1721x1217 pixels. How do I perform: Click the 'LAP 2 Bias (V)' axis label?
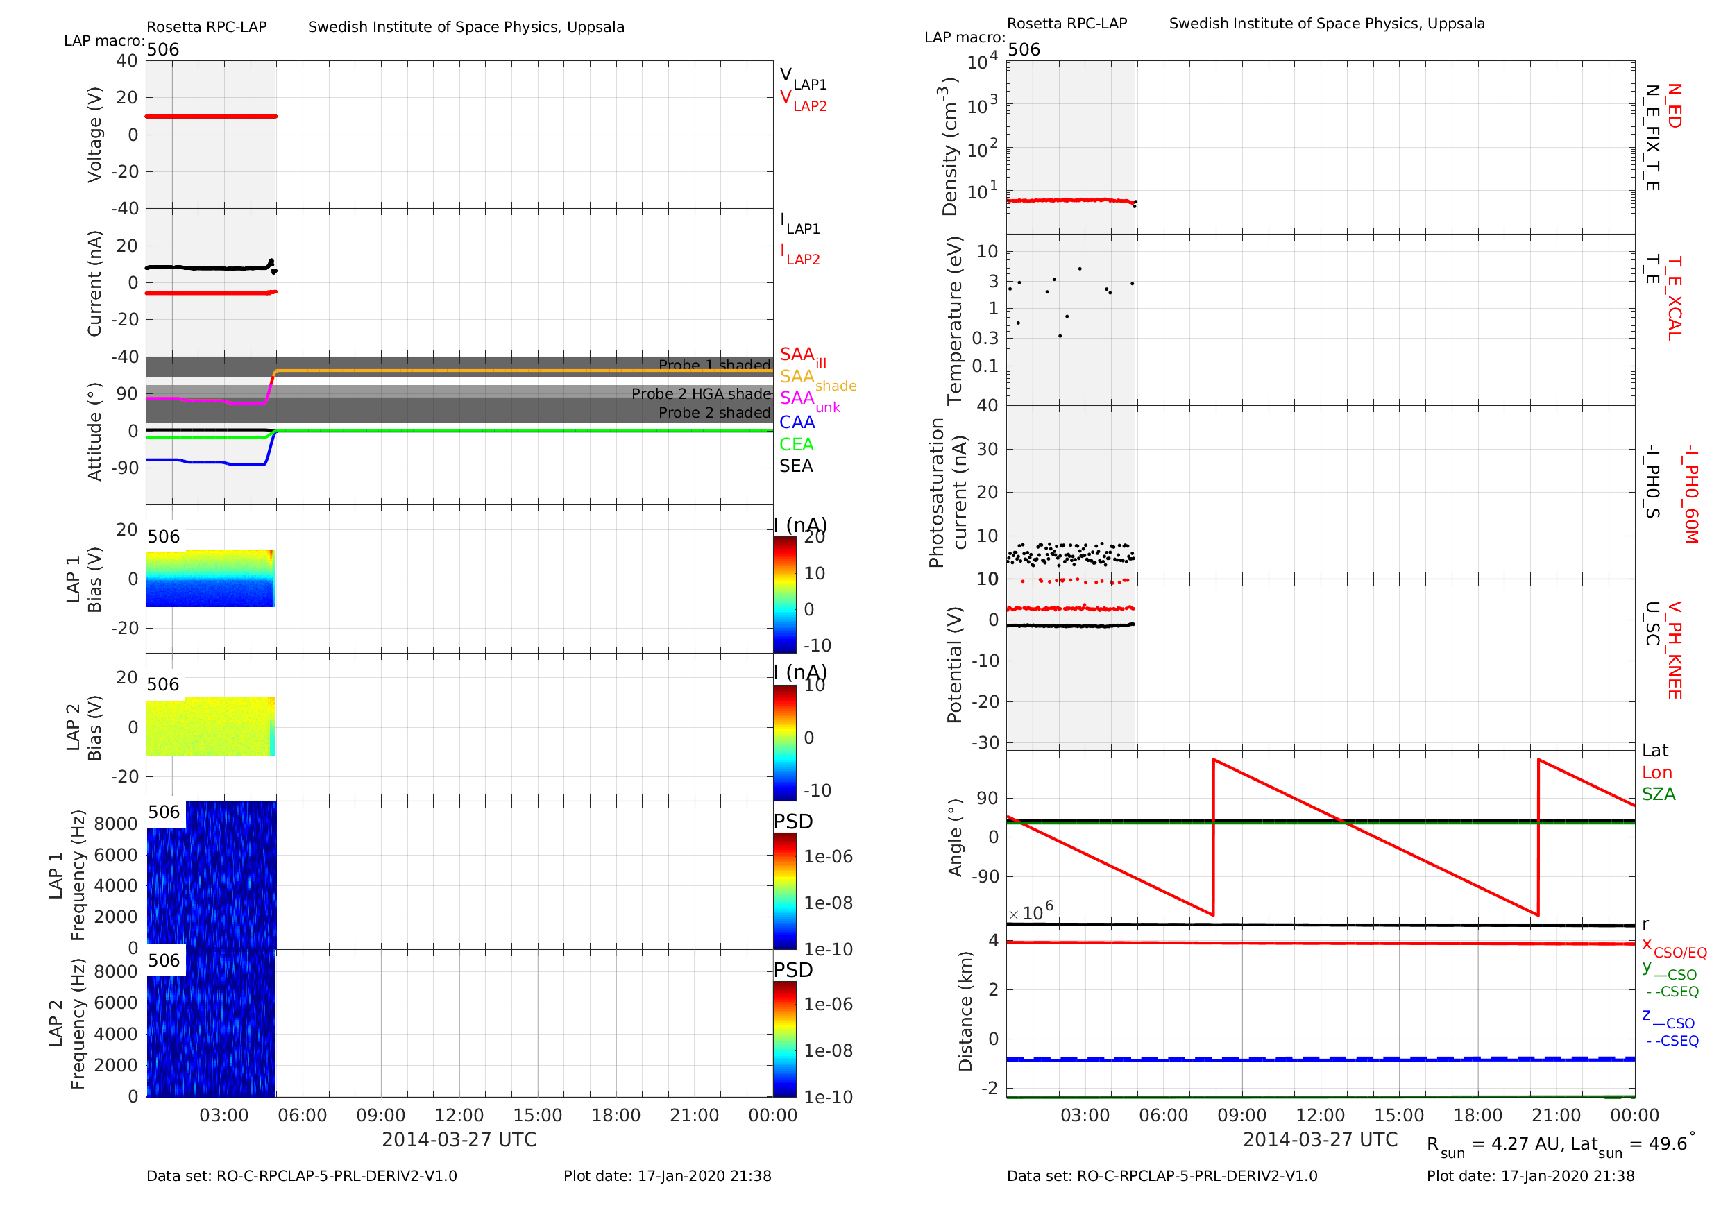click(x=84, y=728)
